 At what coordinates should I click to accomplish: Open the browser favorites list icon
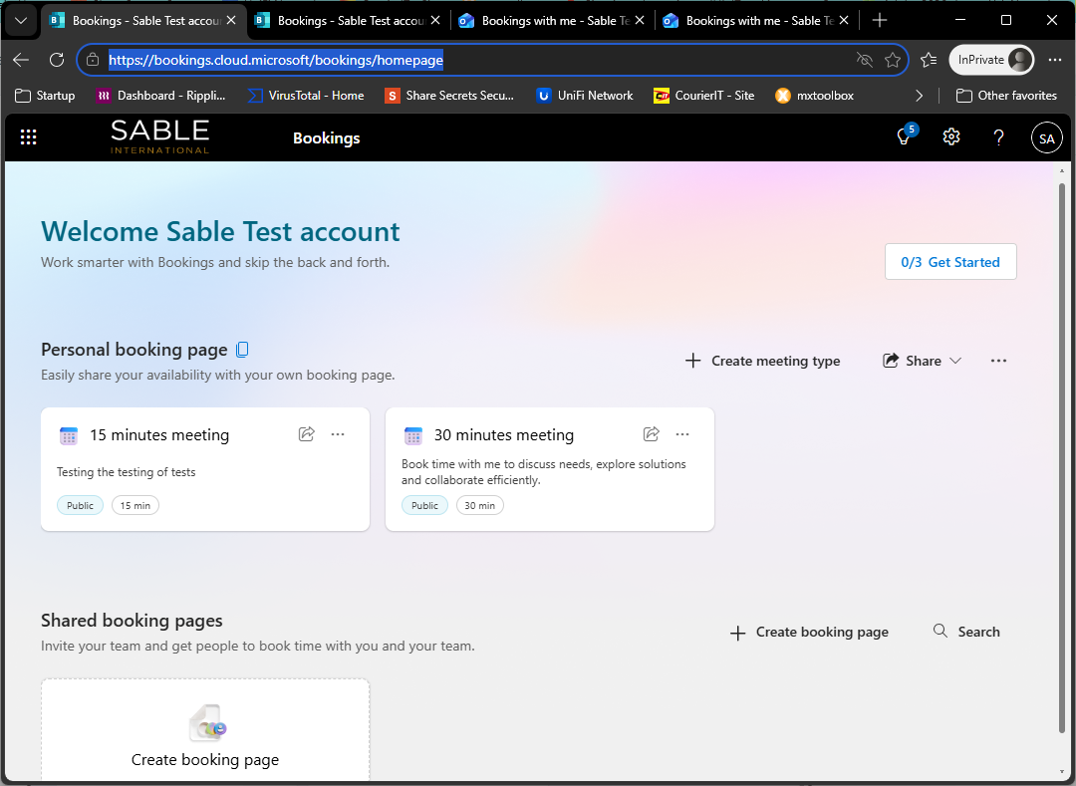(929, 61)
